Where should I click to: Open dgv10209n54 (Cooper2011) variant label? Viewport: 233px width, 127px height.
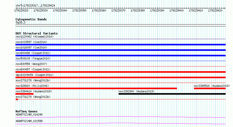[x=35, y=75]
